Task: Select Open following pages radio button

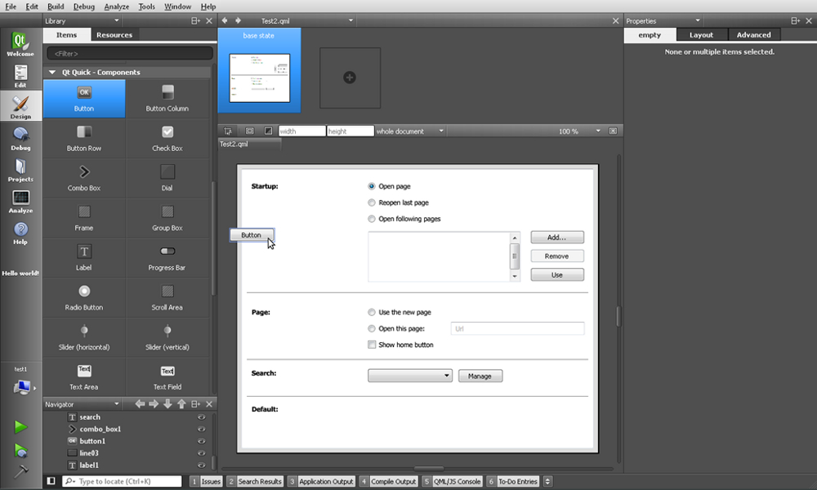Action: (x=372, y=219)
